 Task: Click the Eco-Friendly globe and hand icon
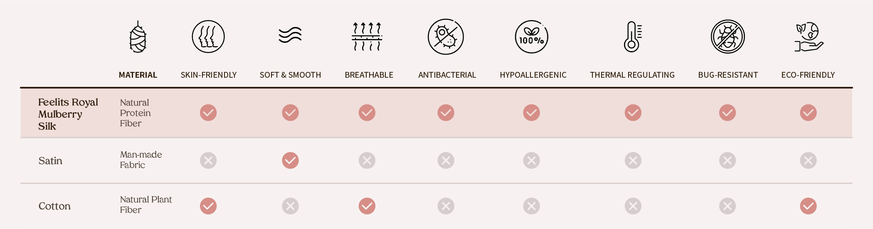(808, 37)
